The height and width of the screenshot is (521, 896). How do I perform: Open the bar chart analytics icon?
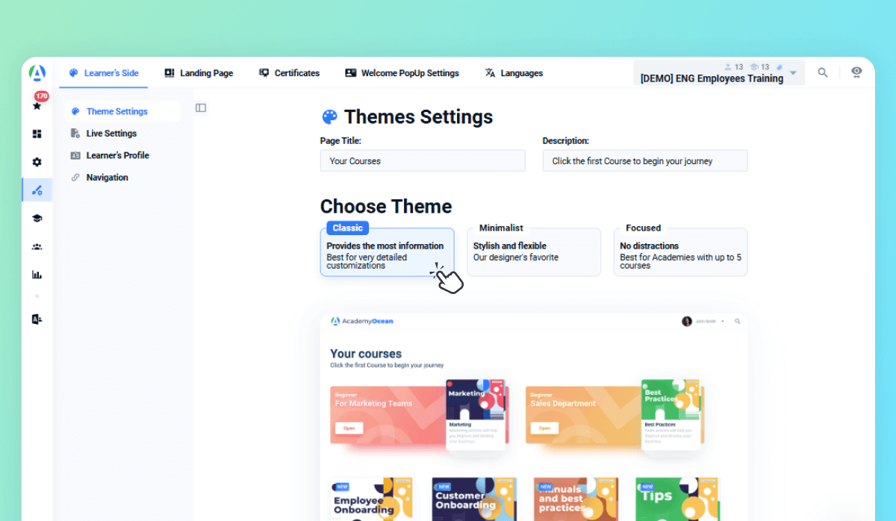tap(37, 275)
